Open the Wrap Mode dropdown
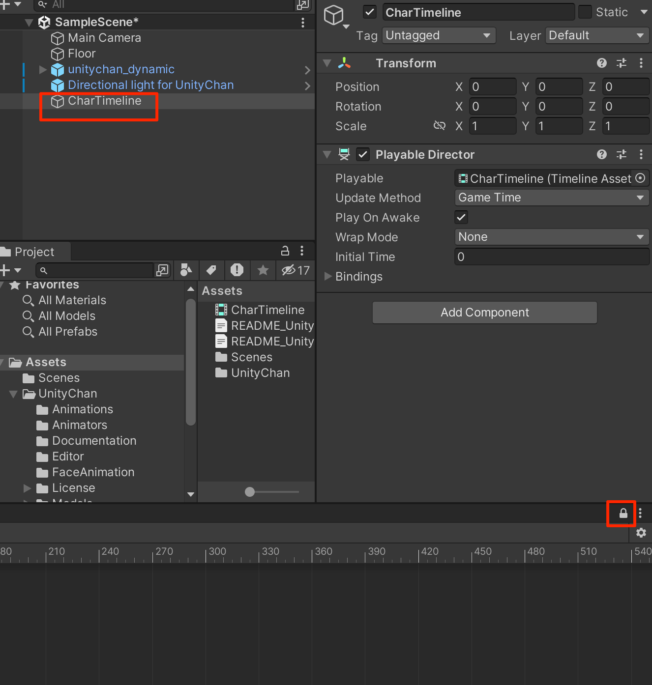 point(551,237)
